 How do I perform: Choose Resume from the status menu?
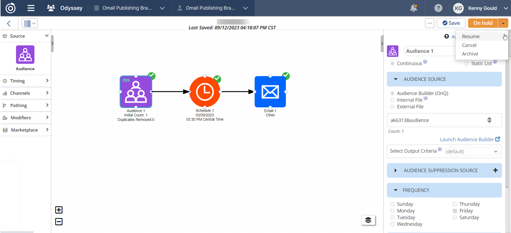(x=471, y=37)
